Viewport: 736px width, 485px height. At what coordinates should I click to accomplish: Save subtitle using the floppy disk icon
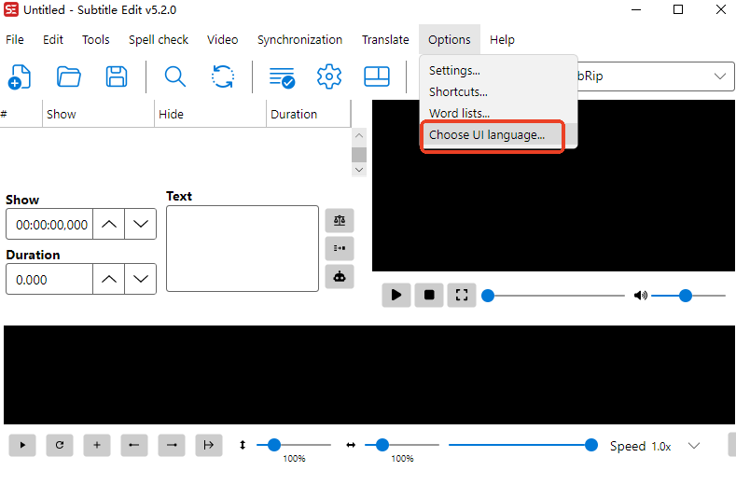117,76
